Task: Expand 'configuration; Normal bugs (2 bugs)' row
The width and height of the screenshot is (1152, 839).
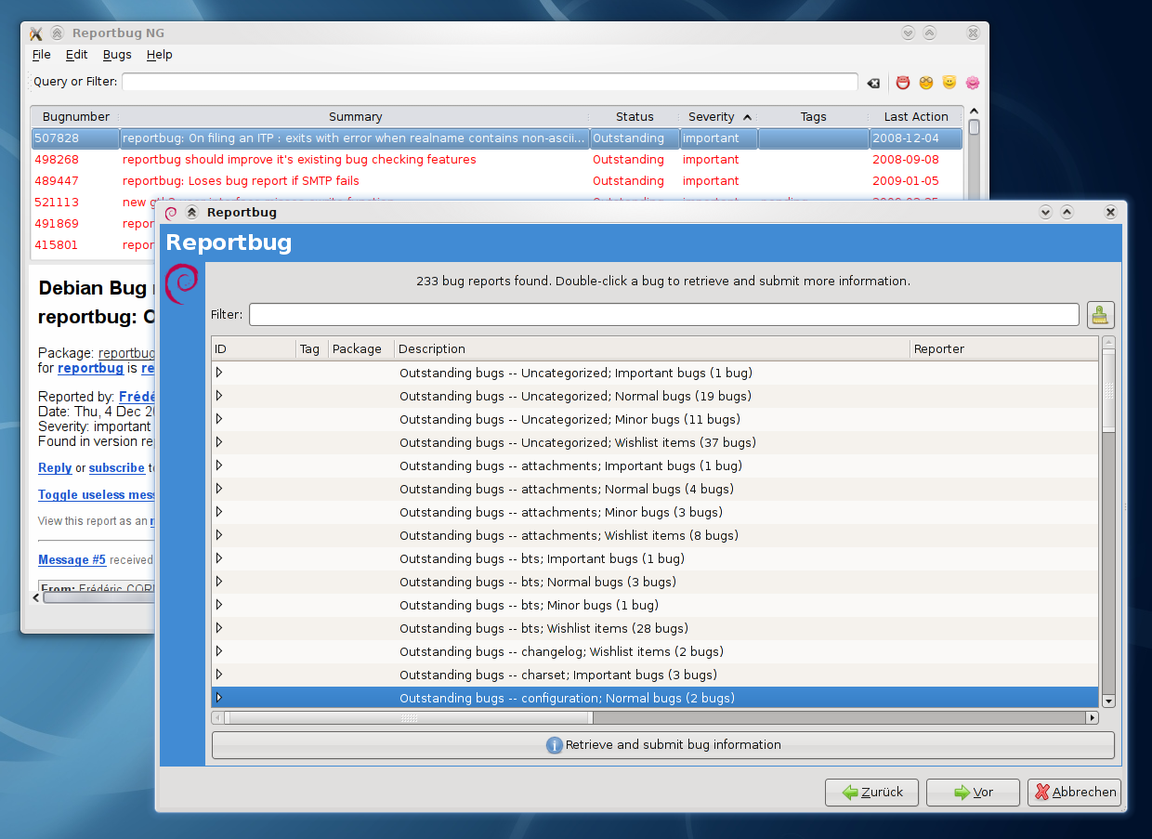Action: click(219, 698)
